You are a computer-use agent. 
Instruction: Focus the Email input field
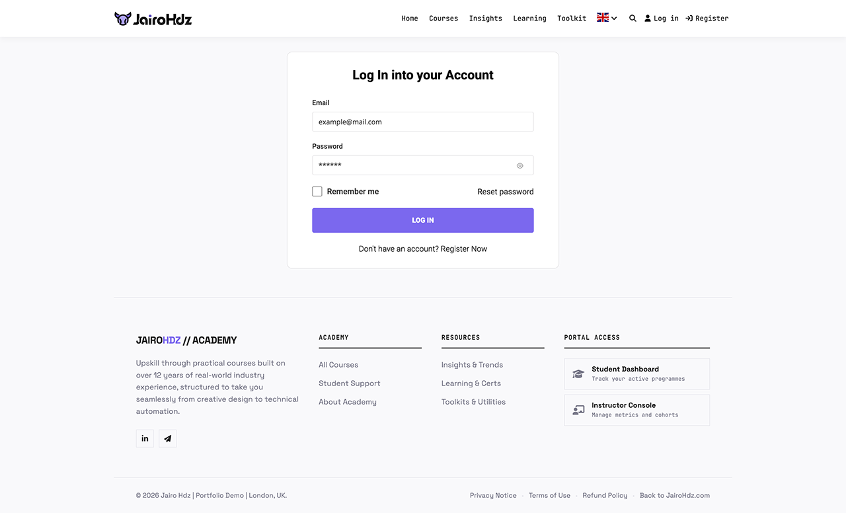tap(423, 122)
